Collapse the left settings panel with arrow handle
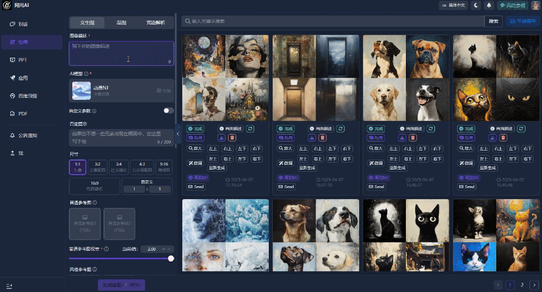Screen dimensions: 542x292 click(179, 133)
